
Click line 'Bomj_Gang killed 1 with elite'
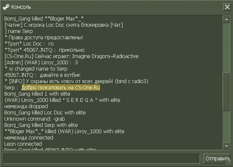pyautogui.click(x=37, y=94)
